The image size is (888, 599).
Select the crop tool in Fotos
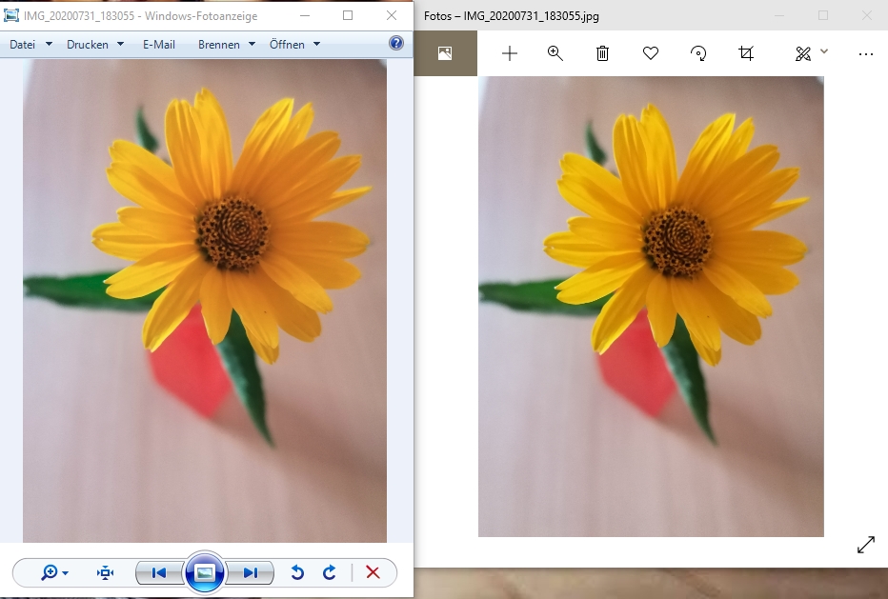[746, 53]
